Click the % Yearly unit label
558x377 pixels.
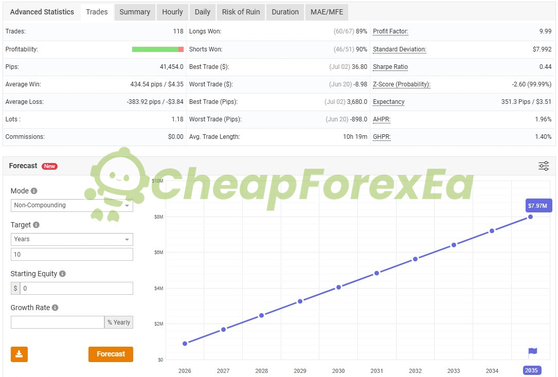[x=119, y=322]
